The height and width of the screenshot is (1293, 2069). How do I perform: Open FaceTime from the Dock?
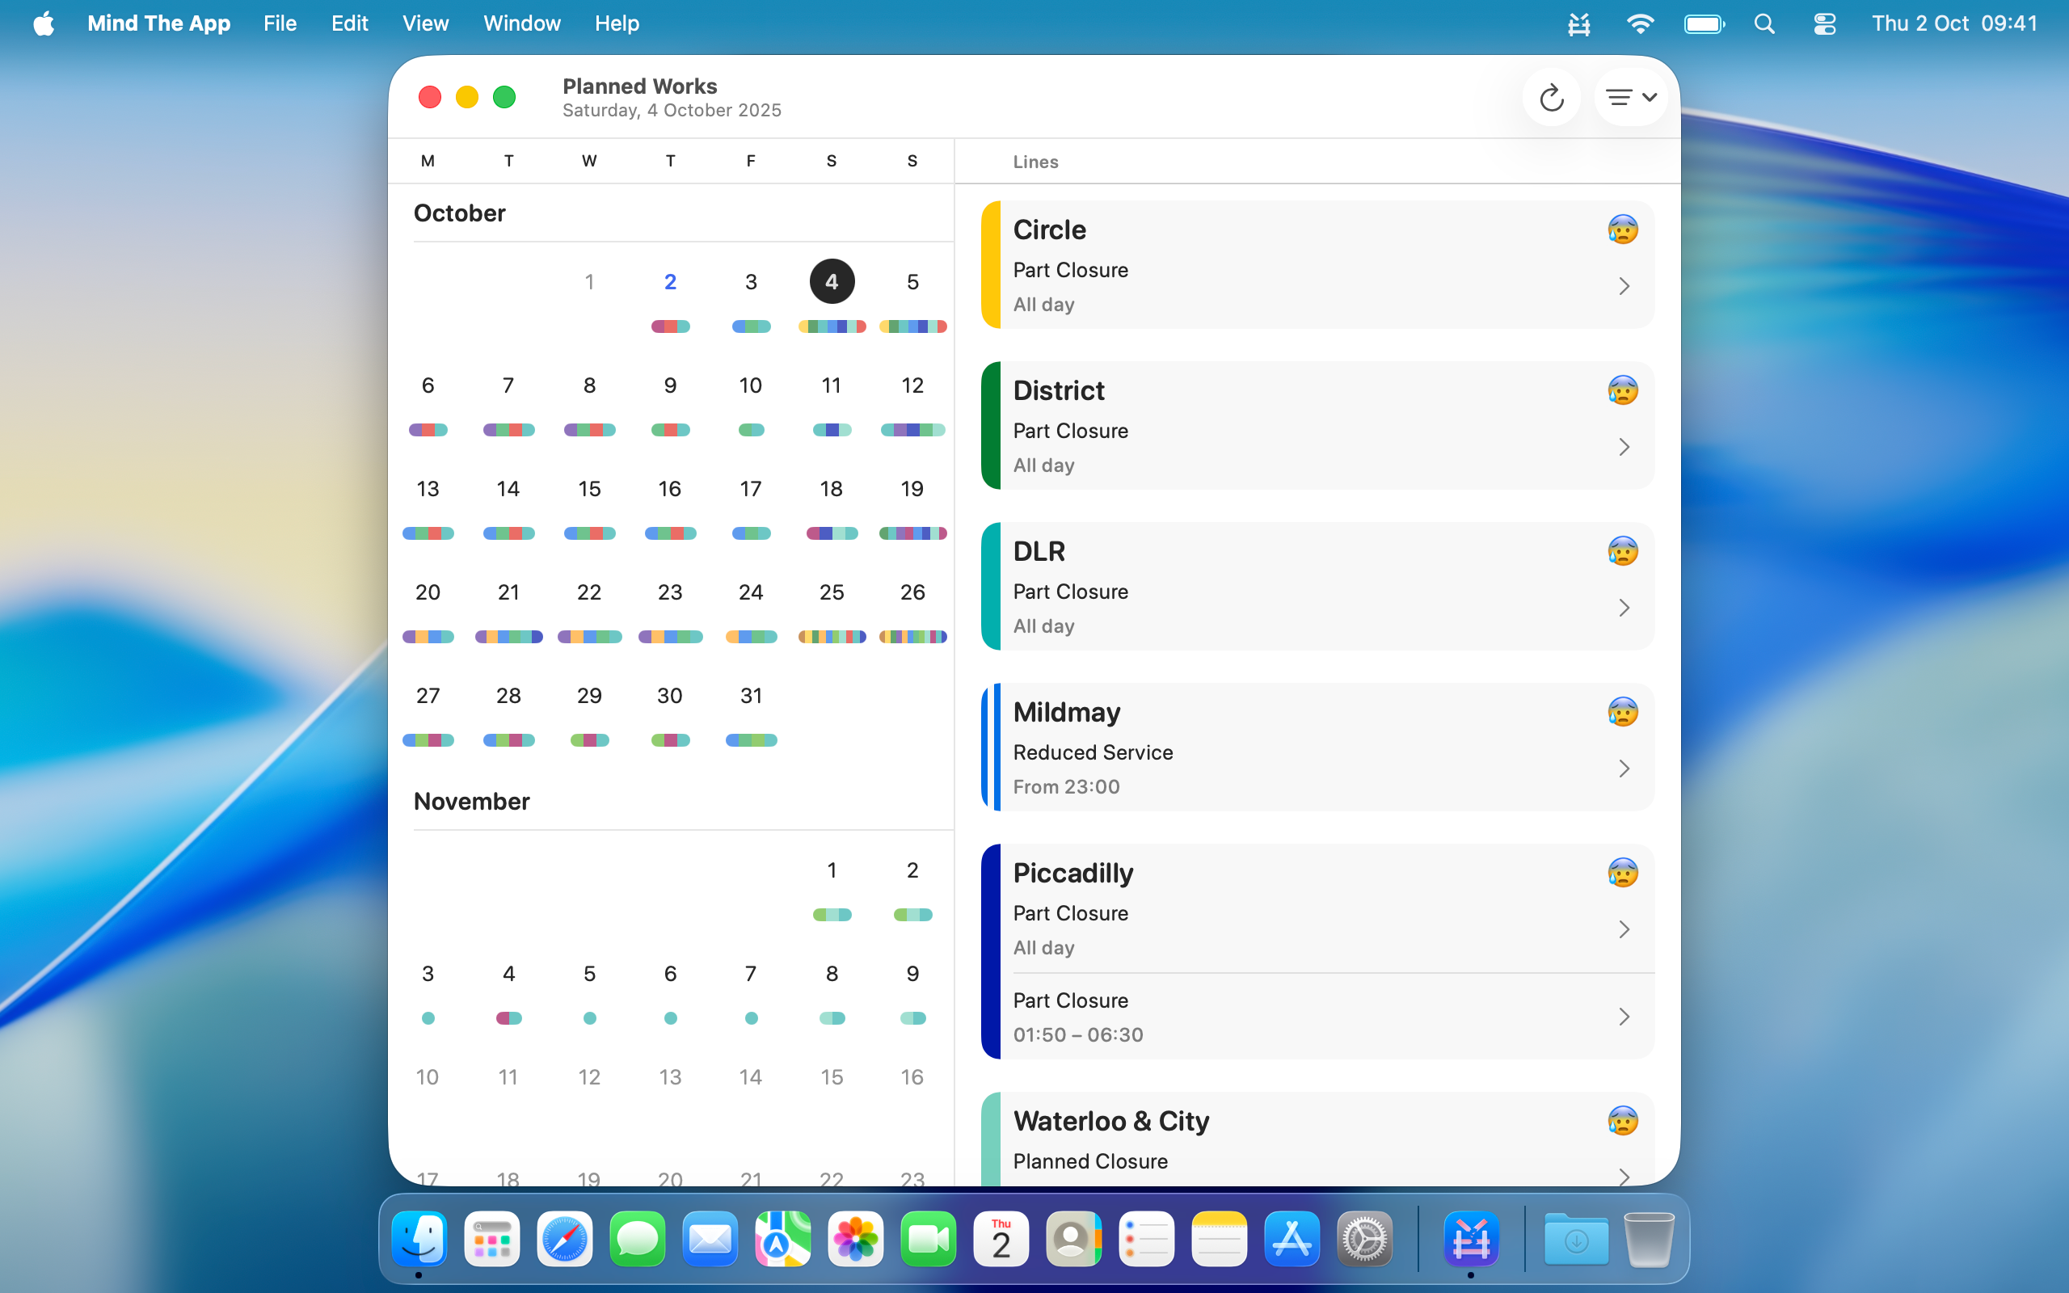(x=928, y=1238)
